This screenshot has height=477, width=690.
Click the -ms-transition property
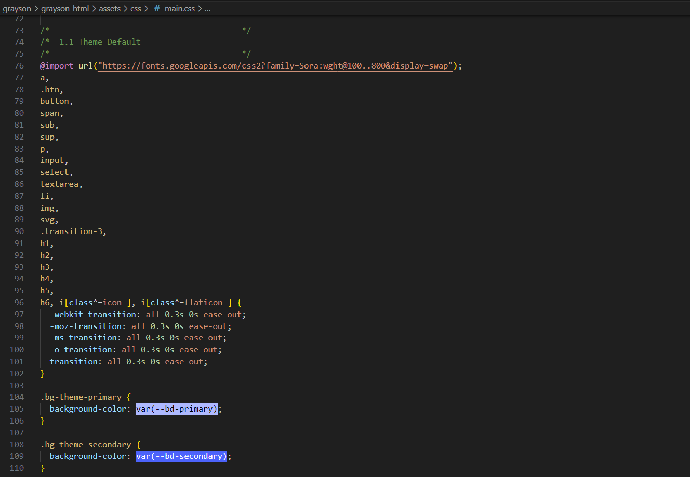tap(83, 338)
